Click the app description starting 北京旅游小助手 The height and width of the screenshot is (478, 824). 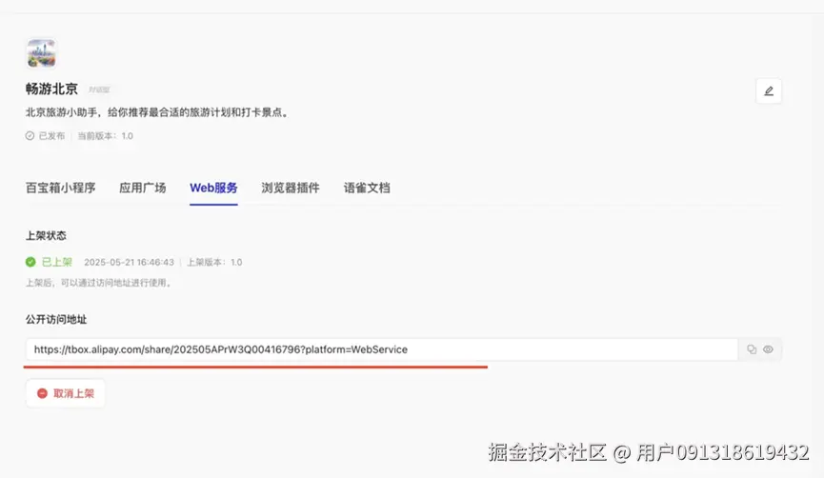[x=158, y=112]
